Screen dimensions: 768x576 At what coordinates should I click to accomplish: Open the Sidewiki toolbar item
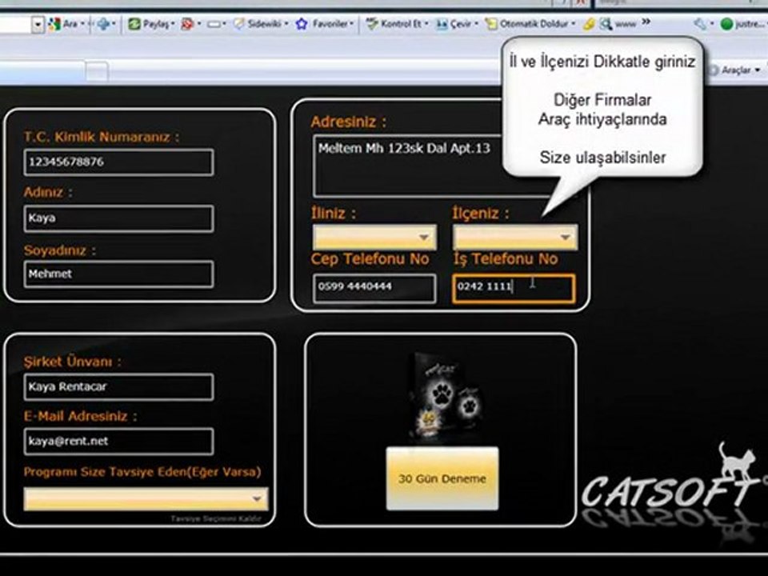[x=259, y=23]
